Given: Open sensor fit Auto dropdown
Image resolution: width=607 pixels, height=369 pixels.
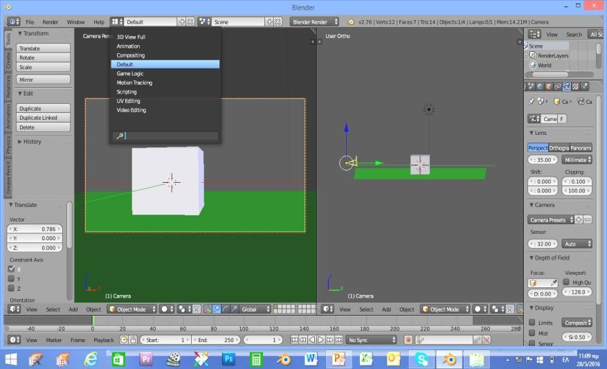Looking at the screenshot, I should pyautogui.click(x=577, y=244).
